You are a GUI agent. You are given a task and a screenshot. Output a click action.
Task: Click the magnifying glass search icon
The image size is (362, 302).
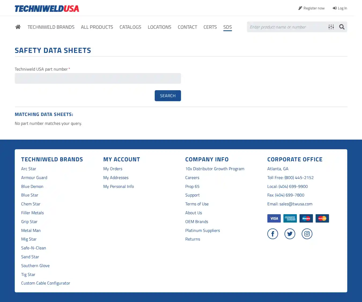coord(342,27)
